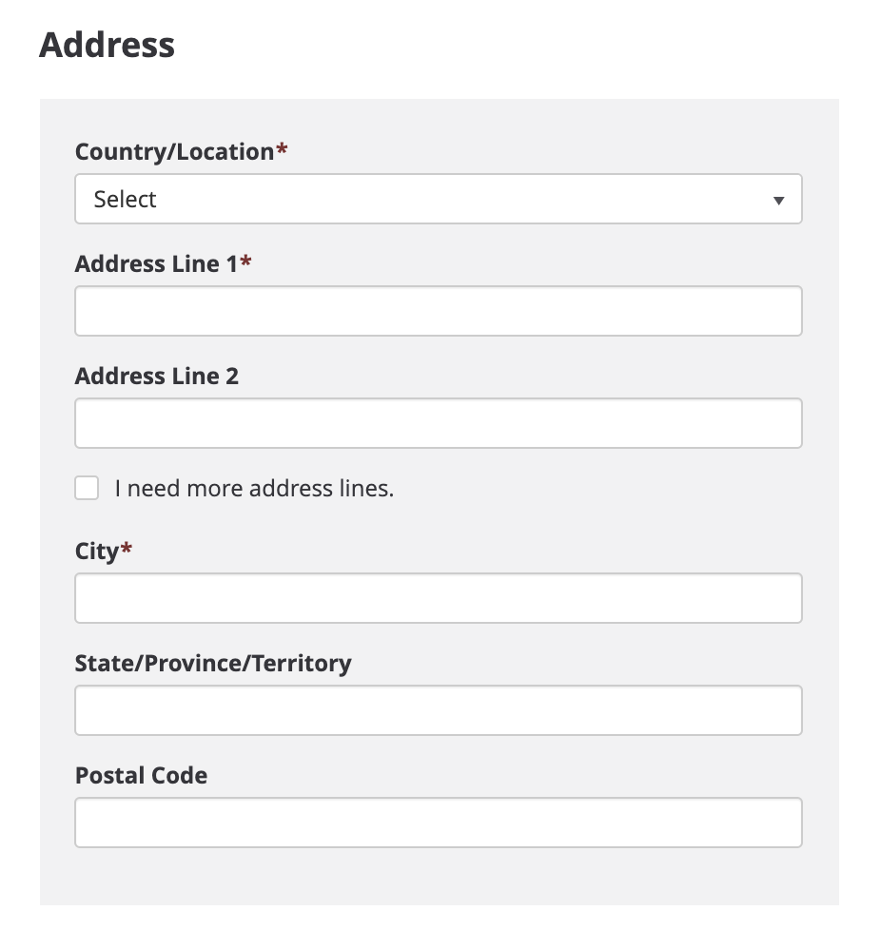Screen dimensions: 881x949
Task: Enable "I need more address lines" checkbox
Action: [x=87, y=489]
